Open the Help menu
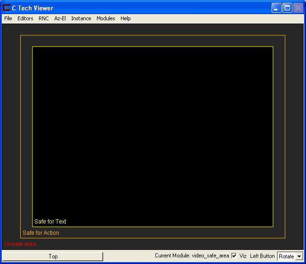306x264 pixels. tap(126, 18)
